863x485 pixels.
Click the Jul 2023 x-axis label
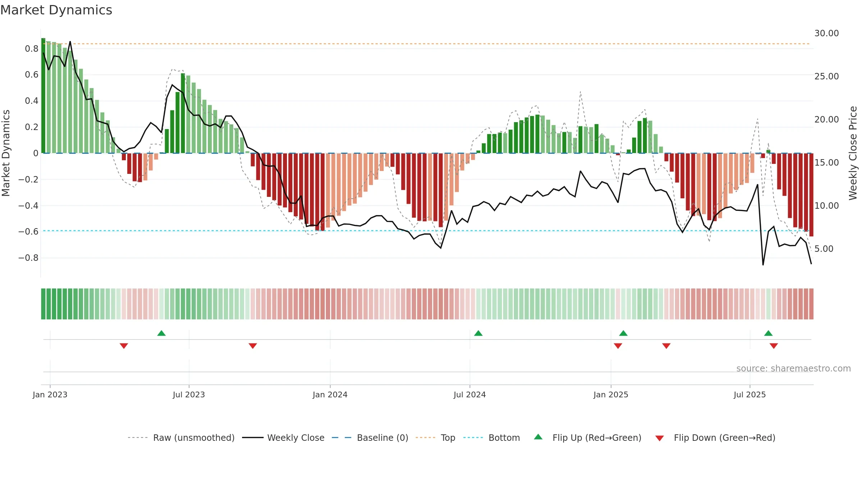(189, 394)
